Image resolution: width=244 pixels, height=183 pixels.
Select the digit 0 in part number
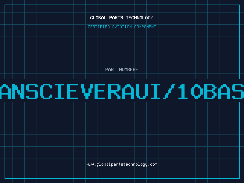(x=197, y=91)
